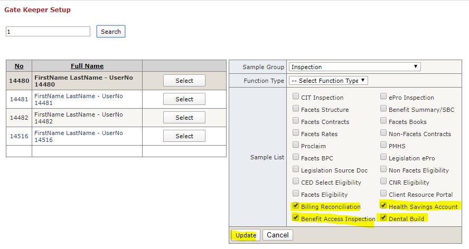Click the search text input field
The image size is (469, 249).
tap(48, 32)
